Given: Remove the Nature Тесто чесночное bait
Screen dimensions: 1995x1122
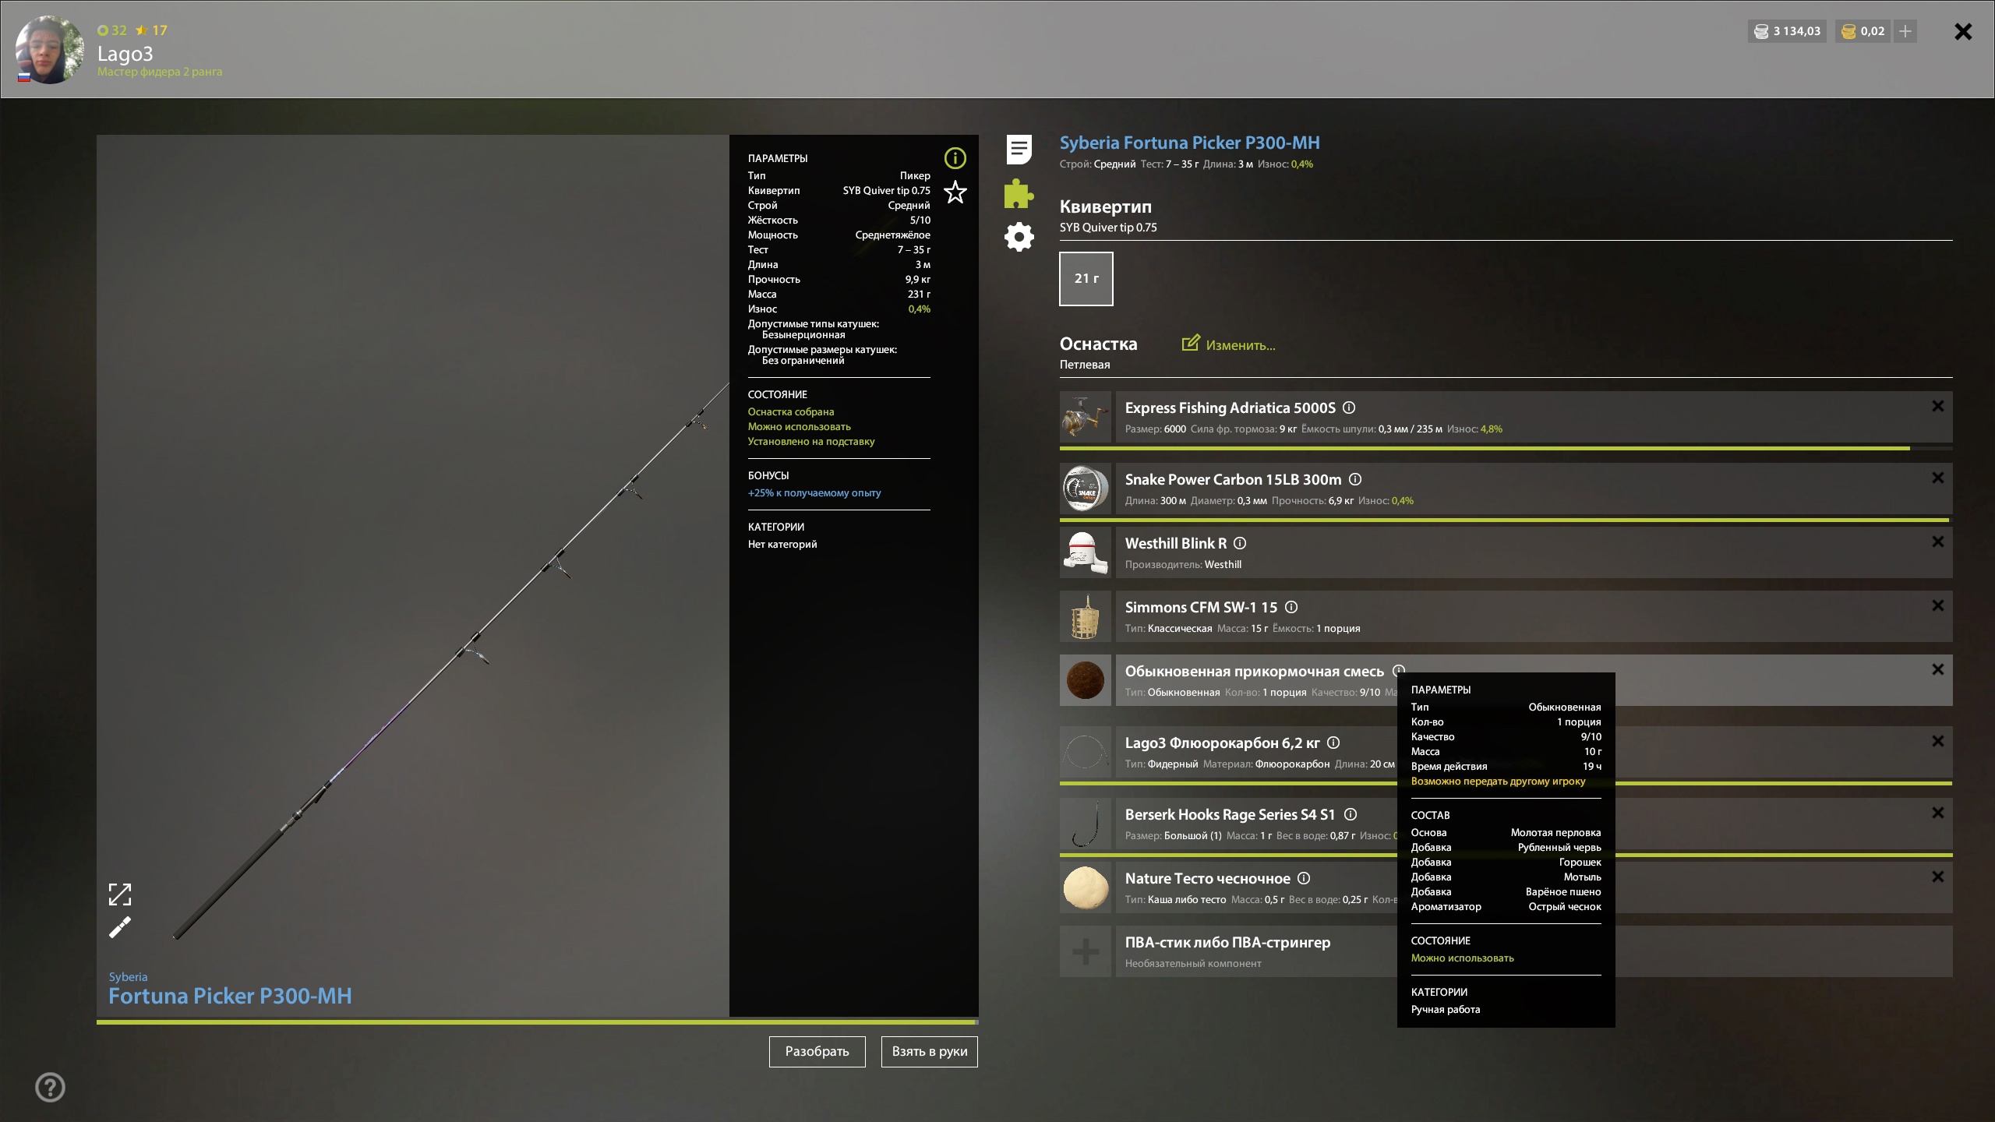Looking at the screenshot, I should (x=1937, y=877).
